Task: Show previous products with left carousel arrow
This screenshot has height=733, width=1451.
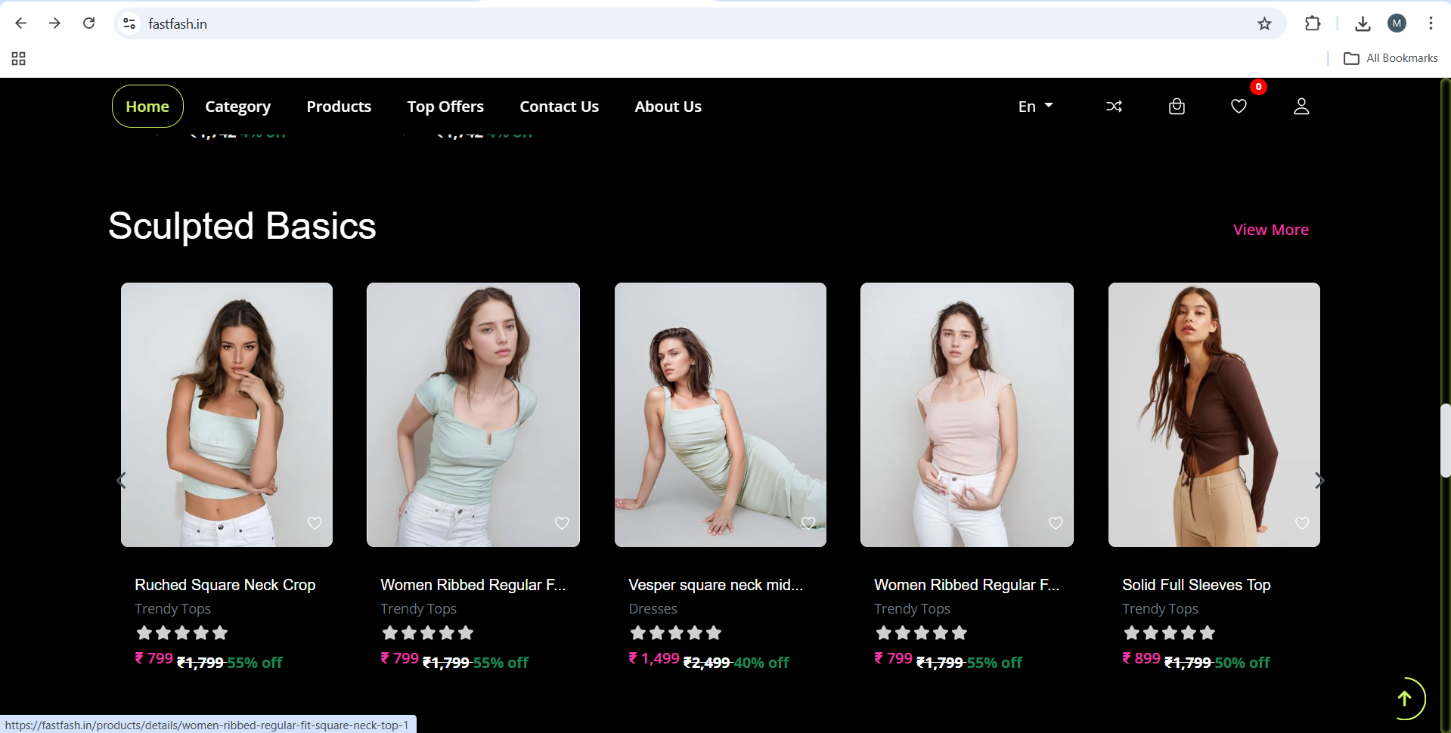Action: coord(121,481)
